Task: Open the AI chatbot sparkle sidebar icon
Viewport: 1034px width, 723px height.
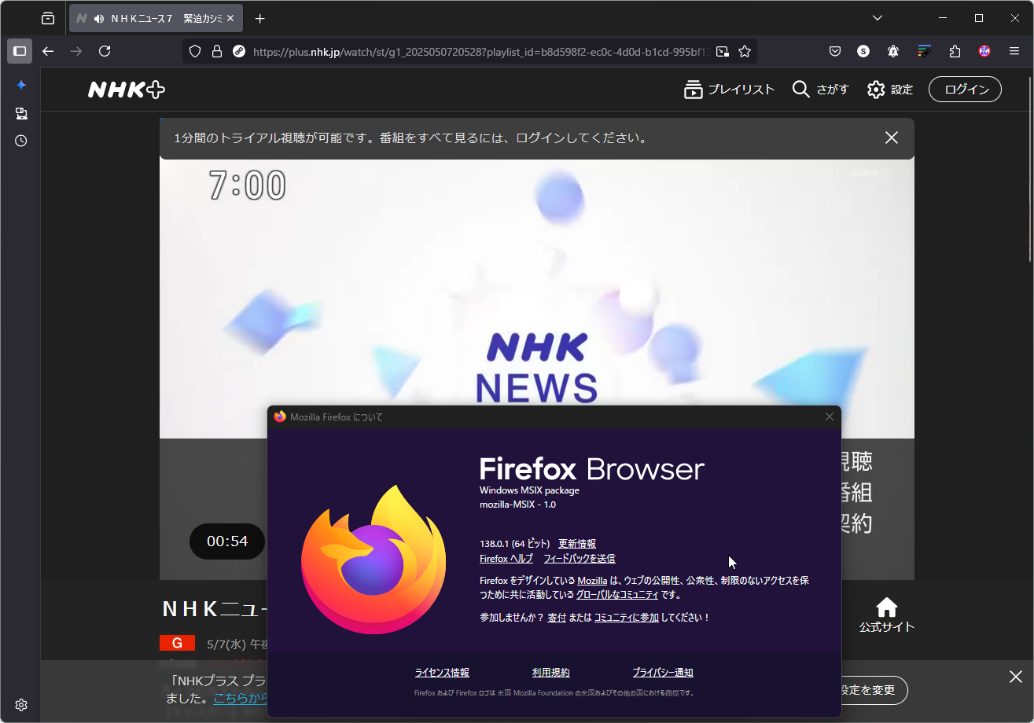Action: (x=20, y=85)
